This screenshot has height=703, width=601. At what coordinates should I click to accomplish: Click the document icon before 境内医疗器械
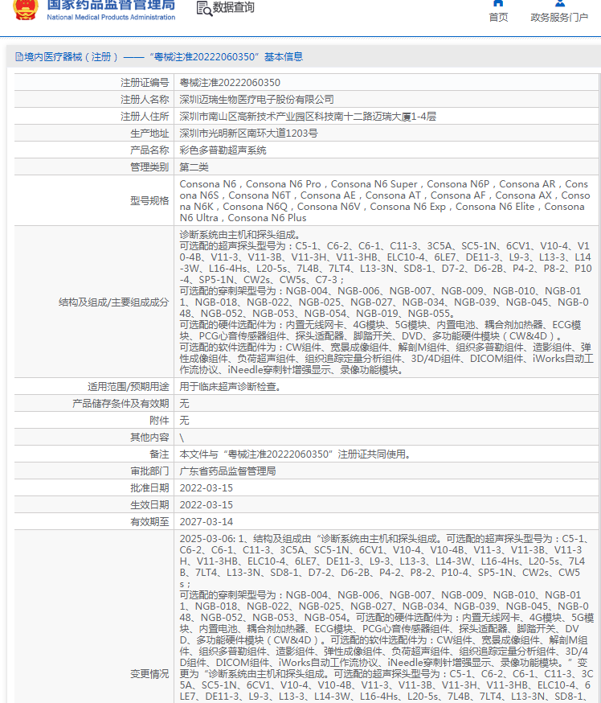click(x=18, y=56)
